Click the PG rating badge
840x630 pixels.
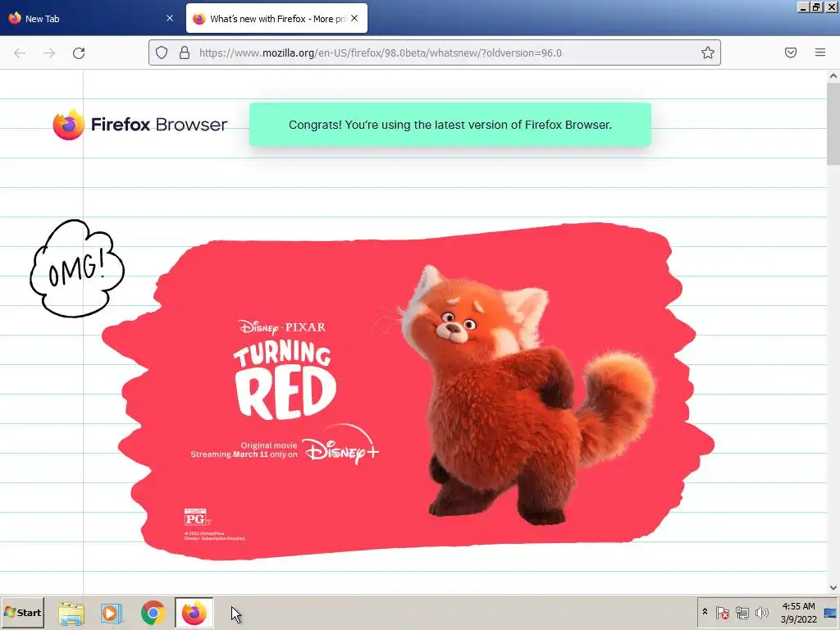(x=195, y=518)
